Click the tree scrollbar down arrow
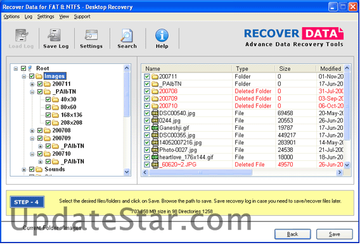360x245 pixels. point(127,172)
